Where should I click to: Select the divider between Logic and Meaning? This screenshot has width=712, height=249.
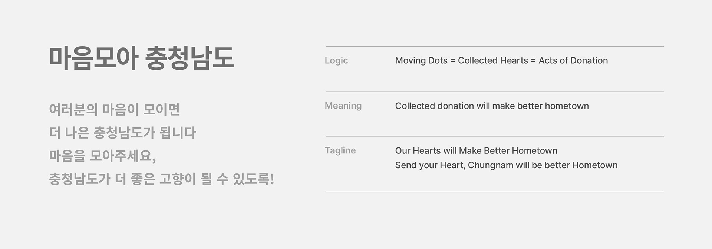495,92
